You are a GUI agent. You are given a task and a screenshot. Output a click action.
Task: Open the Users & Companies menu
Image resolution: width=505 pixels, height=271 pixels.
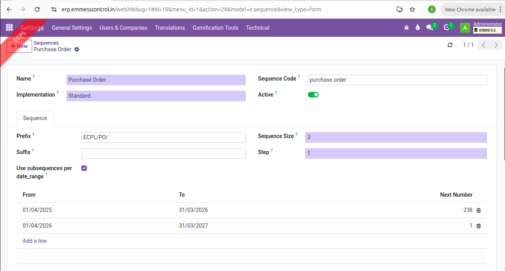[123, 28]
